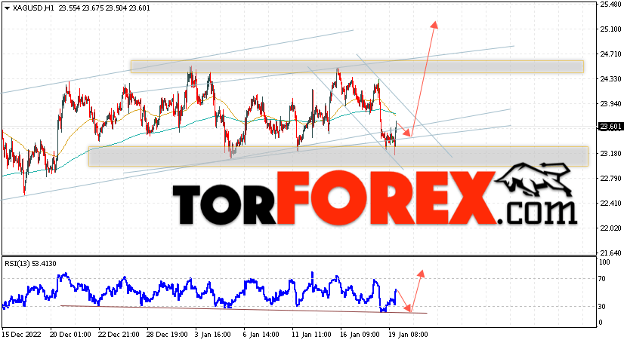This screenshot has width=627, height=343.
Task: Click the 23.940 price axis label
Action: tap(610, 104)
